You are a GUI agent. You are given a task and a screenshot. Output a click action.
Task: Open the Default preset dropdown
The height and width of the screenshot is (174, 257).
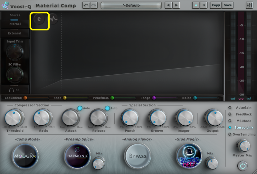click(131, 5)
